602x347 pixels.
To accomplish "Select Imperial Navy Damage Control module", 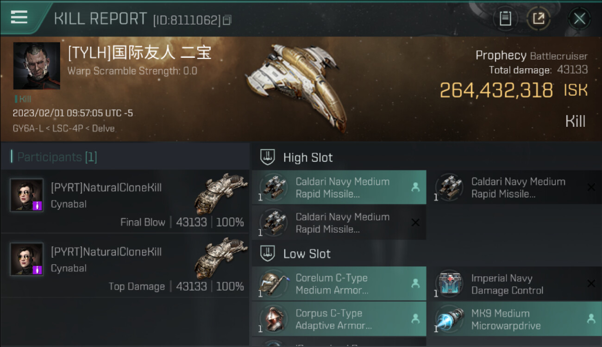I will point(514,284).
